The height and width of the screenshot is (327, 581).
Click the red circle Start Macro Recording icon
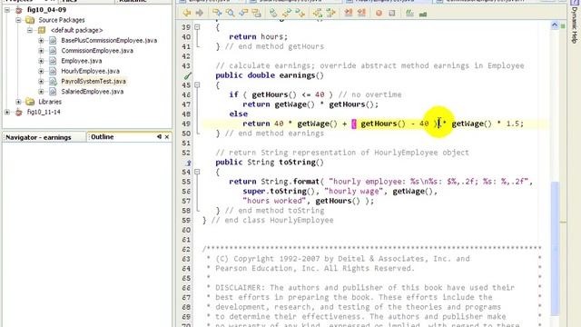tap(379, 14)
